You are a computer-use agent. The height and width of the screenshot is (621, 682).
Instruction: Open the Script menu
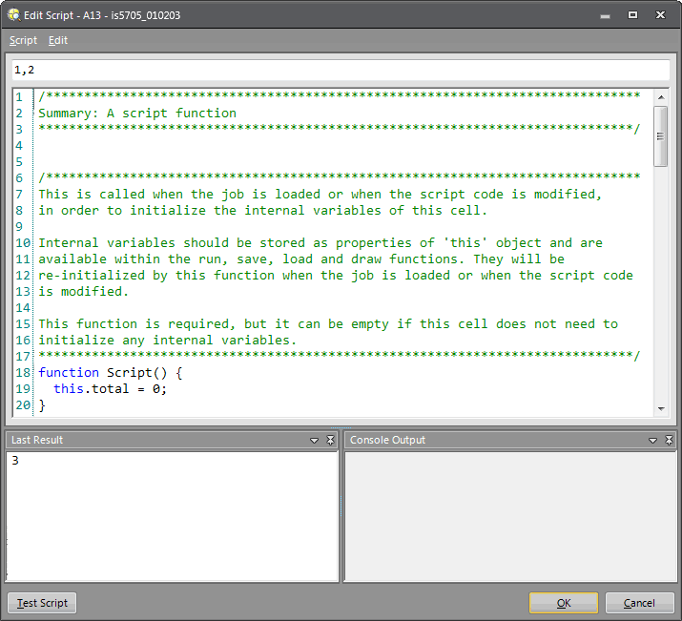click(23, 40)
